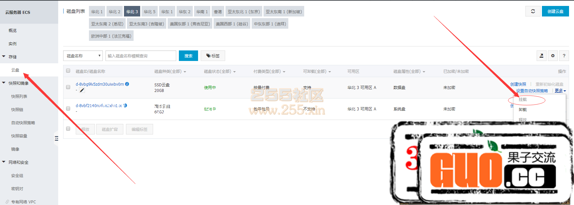Collapse the 存储 section in sidebar

[4, 57]
